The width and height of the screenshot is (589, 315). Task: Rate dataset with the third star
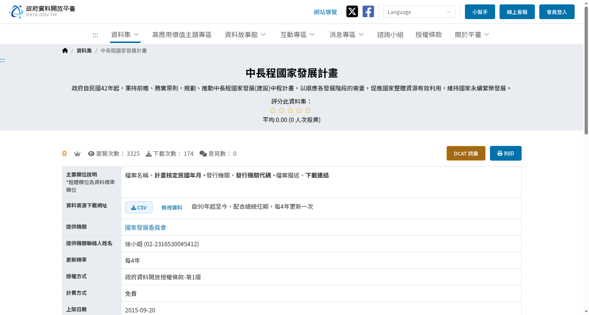[x=290, y=110]
